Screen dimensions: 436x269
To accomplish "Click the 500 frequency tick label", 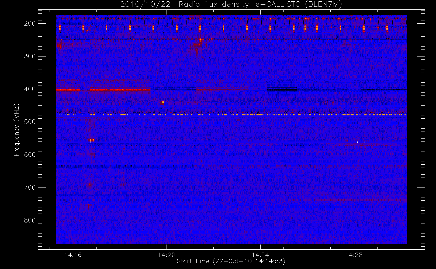I will [x=30, y=122].
